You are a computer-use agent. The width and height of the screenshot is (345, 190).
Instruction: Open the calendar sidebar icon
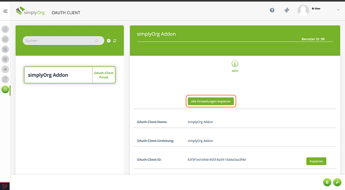[x=5, y=59]
